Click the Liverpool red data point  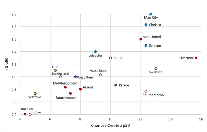(x=196, y=58)
